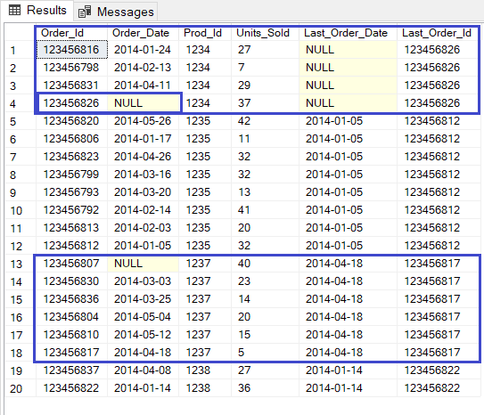Click Order_Id cell 123456813
Viewport: 484px width, 415px height.
coord(71,228)
